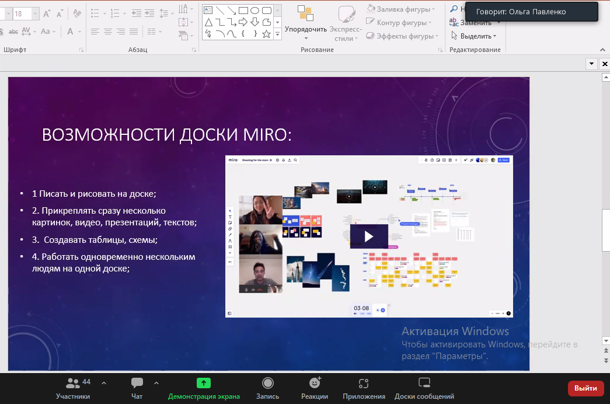The image size is (610, 404).
Task: Click the vertical scrollbar down arrow
Action: pyautogui.click(x=606, y=340)
